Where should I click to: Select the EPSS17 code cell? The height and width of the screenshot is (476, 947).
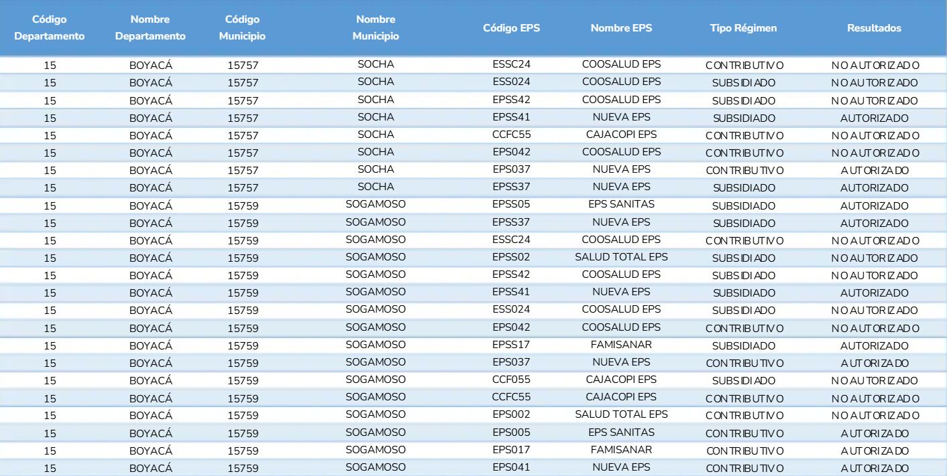click(x=512, y=345)
